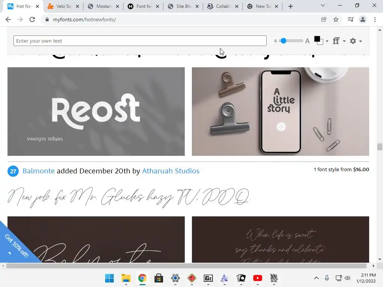Click the Enter your own text field
The height and width of the screenshot is (287, 383).
pos(140,41)
